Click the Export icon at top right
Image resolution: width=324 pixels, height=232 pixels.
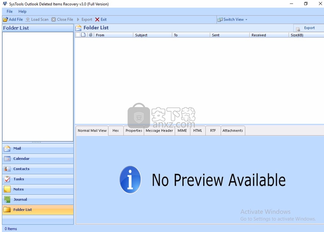tap(298, 29)
